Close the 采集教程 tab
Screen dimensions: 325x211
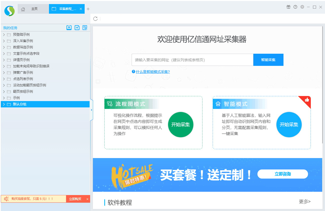pyautogui.click(x=81, y=9)
